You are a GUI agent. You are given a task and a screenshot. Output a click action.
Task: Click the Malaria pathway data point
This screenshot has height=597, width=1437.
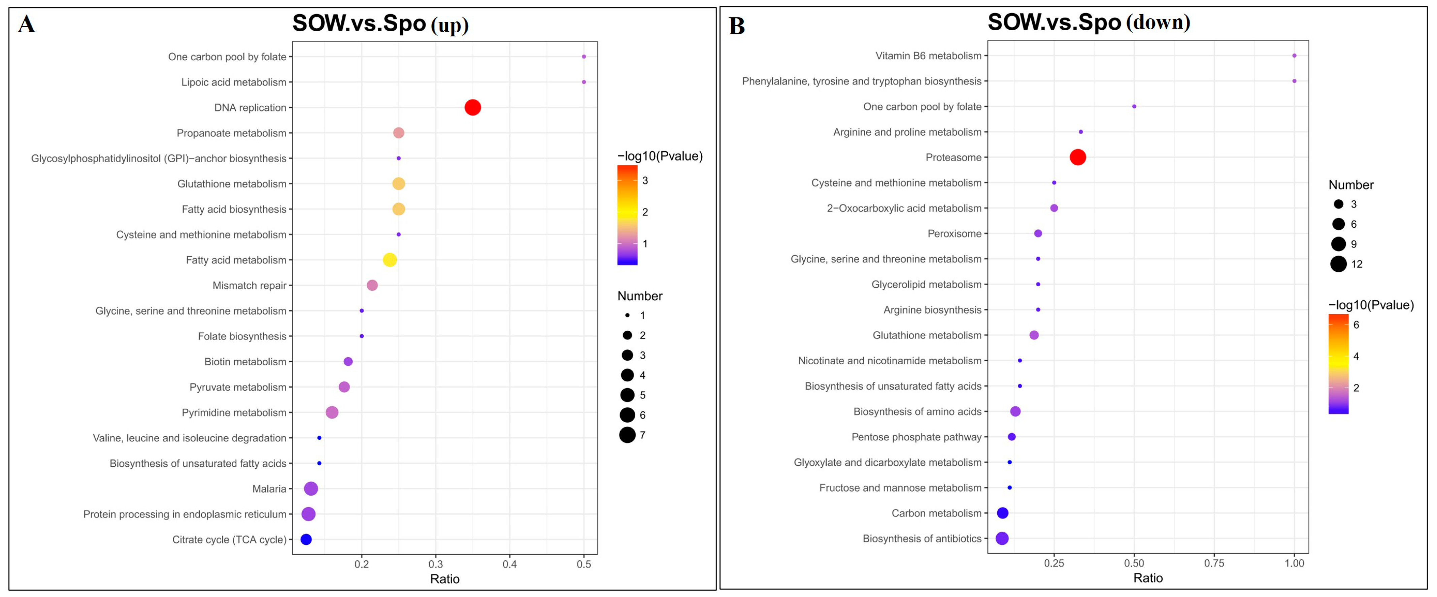pos(311,489)
